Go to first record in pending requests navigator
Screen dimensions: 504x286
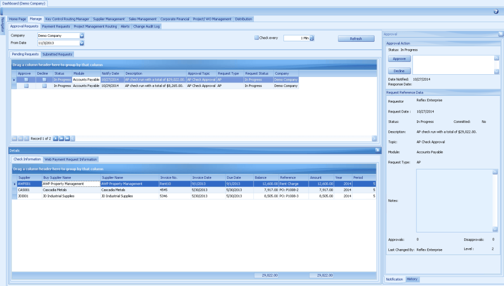click(14, 139)
